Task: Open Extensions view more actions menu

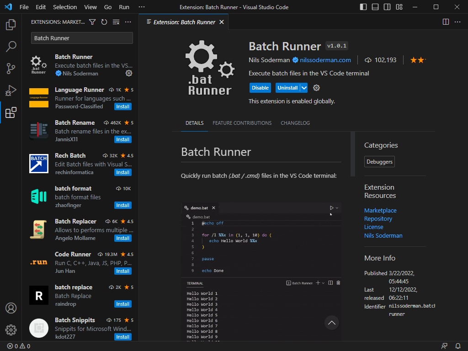Action: pos(128,22)
